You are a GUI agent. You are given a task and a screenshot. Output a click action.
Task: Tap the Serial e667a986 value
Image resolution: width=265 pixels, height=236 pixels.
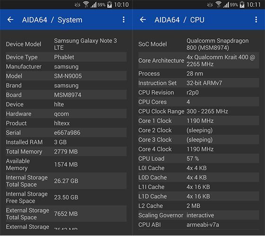[x=67, y=133]
